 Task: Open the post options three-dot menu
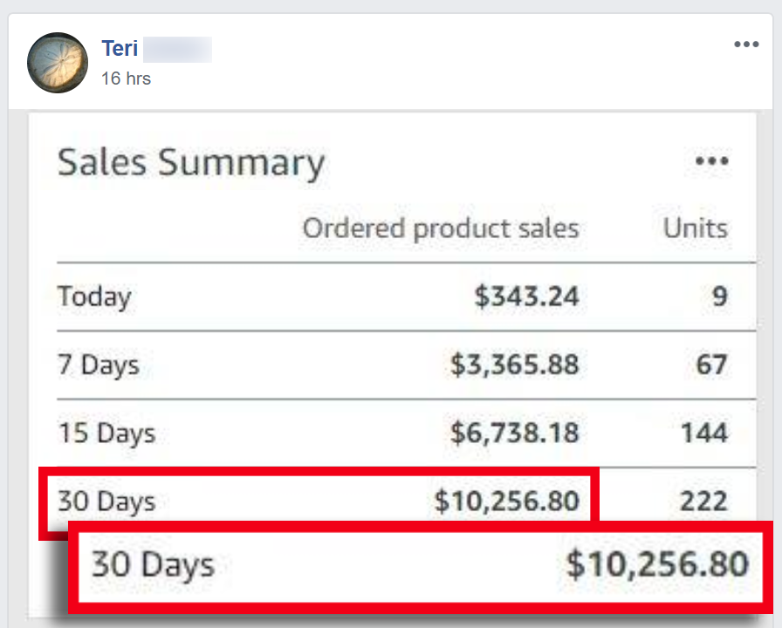pyautogui.click(x=746, y=44)
